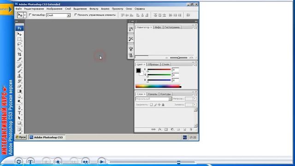This screenshot has height=166, width=295.
Task: Switch to the Каналы tab
Action: [153, 94]
